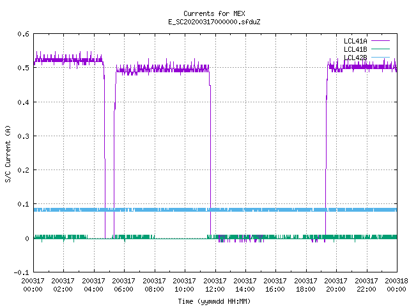Click the purple LCL41A legend line sample
The height and width of the screenshot is (307, 409).
coord(380,41)
